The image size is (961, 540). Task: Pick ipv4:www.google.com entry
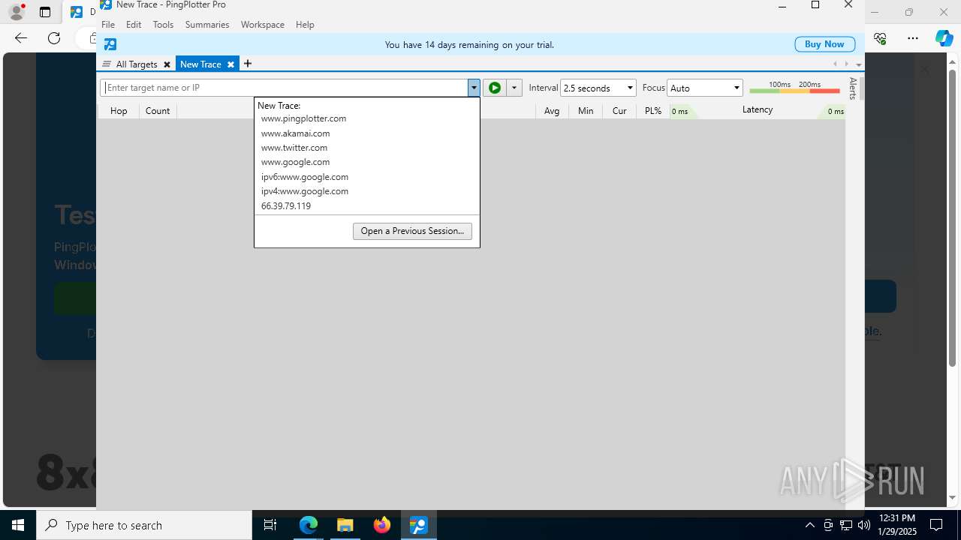(x=305, y=191)
